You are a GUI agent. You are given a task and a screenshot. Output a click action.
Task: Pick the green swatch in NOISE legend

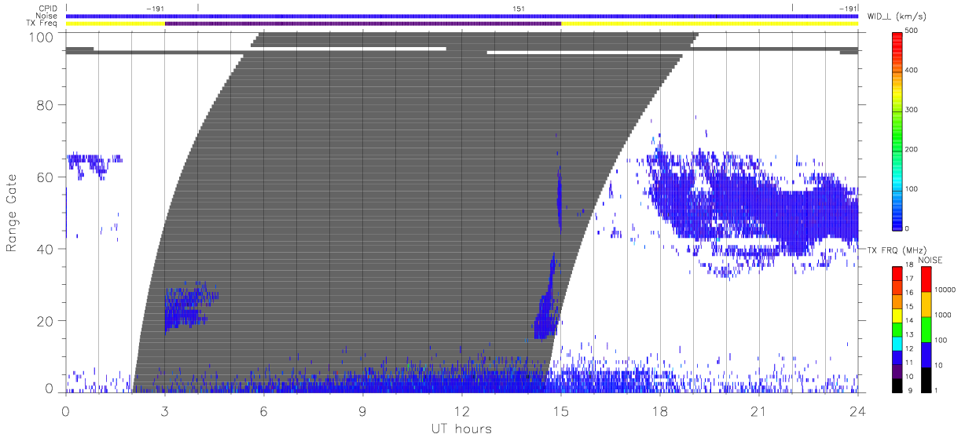coord(926,329)
